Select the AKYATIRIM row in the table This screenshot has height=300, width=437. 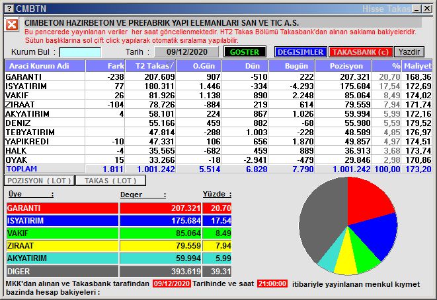coord(218,113)
